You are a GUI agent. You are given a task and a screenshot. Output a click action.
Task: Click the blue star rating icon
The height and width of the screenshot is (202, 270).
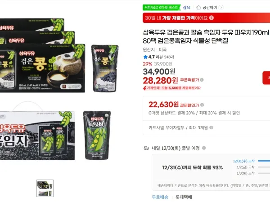[145, 57]
